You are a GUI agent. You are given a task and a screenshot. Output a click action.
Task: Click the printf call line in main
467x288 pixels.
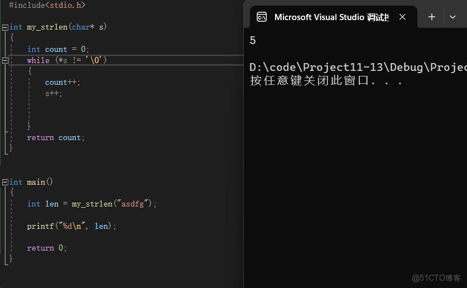coord(71,226)
